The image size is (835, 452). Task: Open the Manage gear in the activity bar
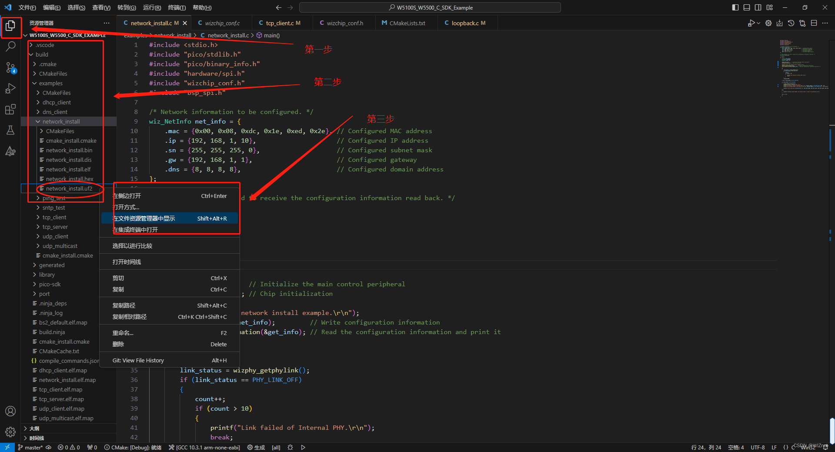point(10,432)
